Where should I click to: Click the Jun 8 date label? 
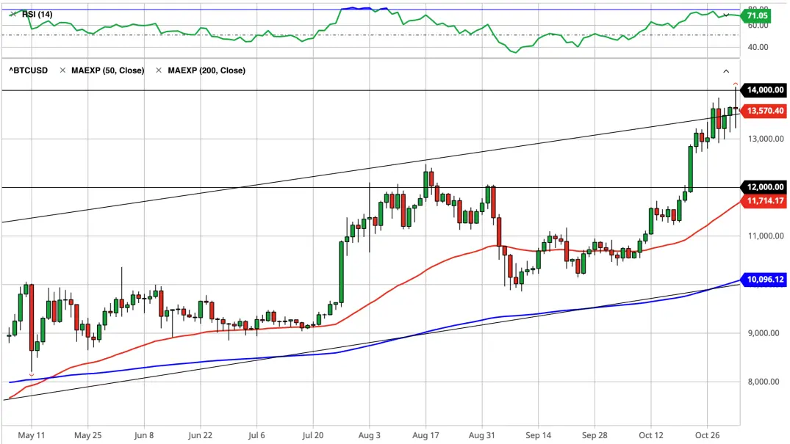point(144,435)
